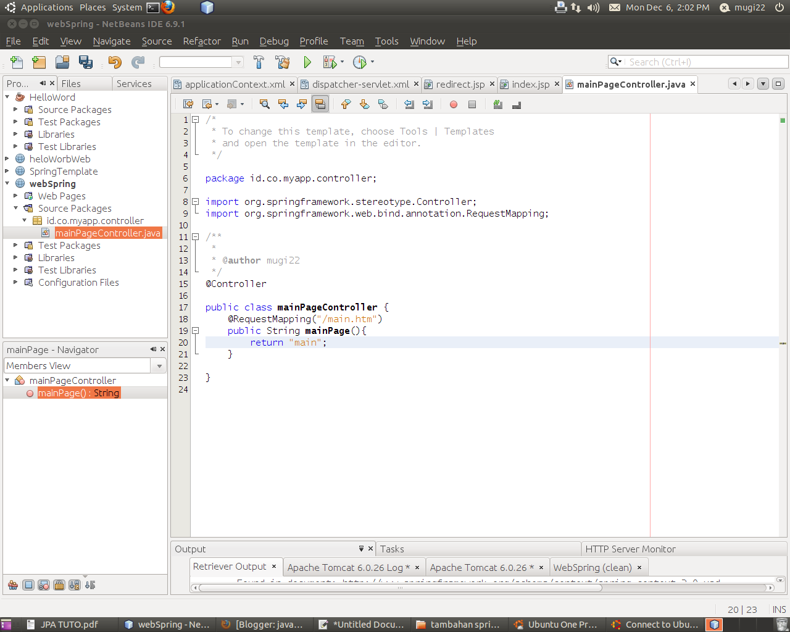790x632 pixels.
Task: Click the New File toolbar icon
Action: pyautogui.click(x=17, y=62)
